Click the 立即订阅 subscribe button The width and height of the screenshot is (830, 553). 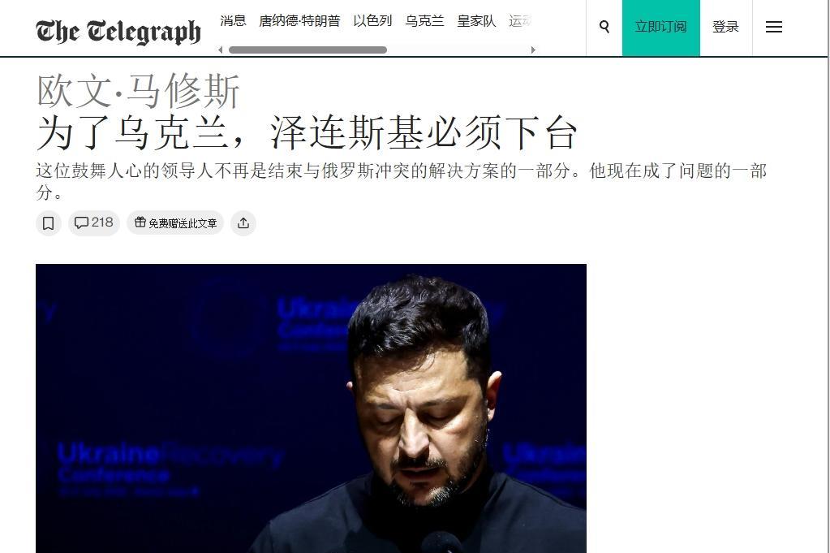pyautogui.click(x=660, y=28)
